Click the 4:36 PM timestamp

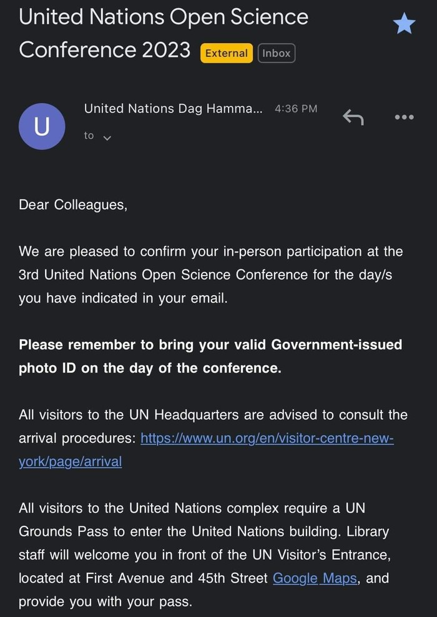click(x=296, y=109)
